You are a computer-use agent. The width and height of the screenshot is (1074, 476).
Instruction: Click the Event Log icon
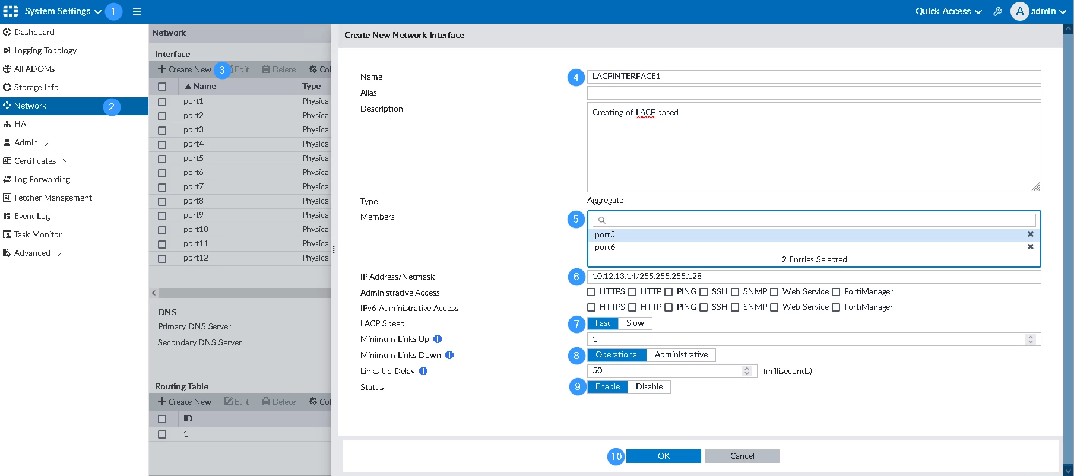pyautogui.click(x=7, y=216)
